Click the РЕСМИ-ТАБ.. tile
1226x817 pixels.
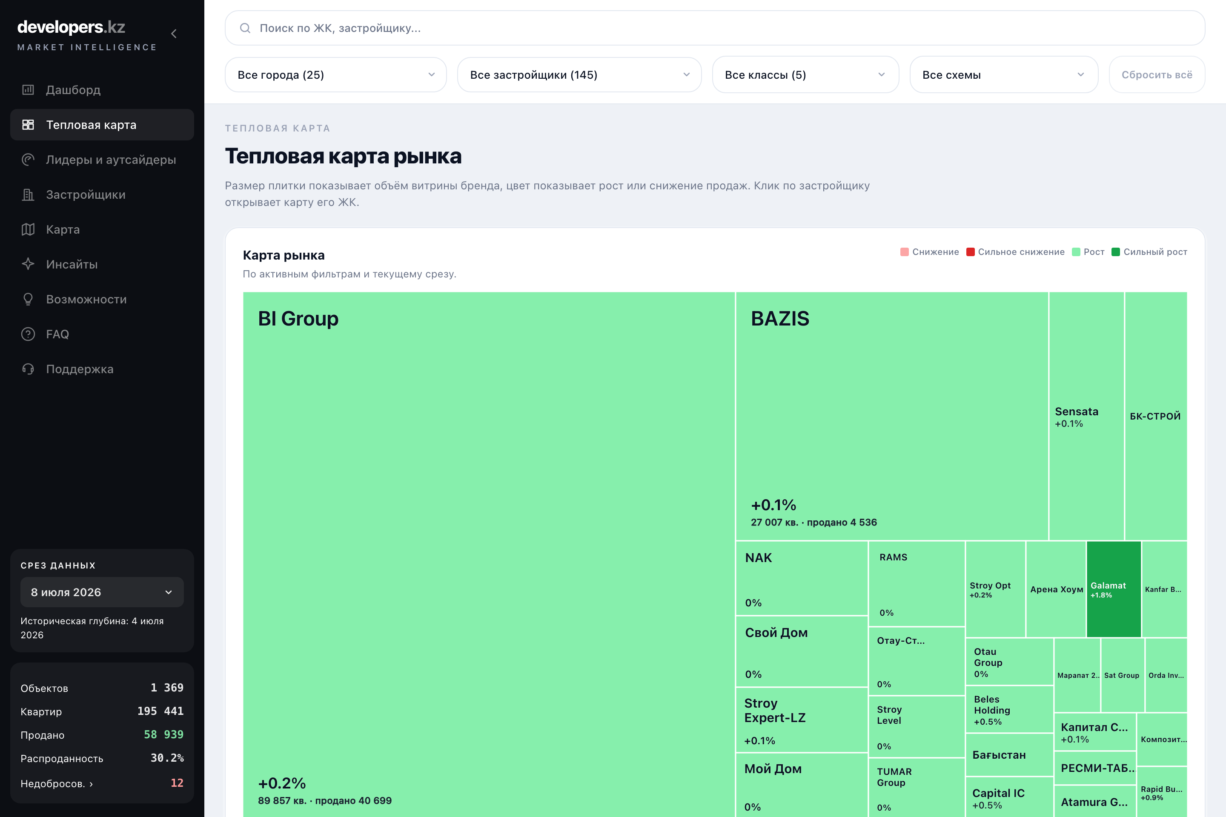1095,768
